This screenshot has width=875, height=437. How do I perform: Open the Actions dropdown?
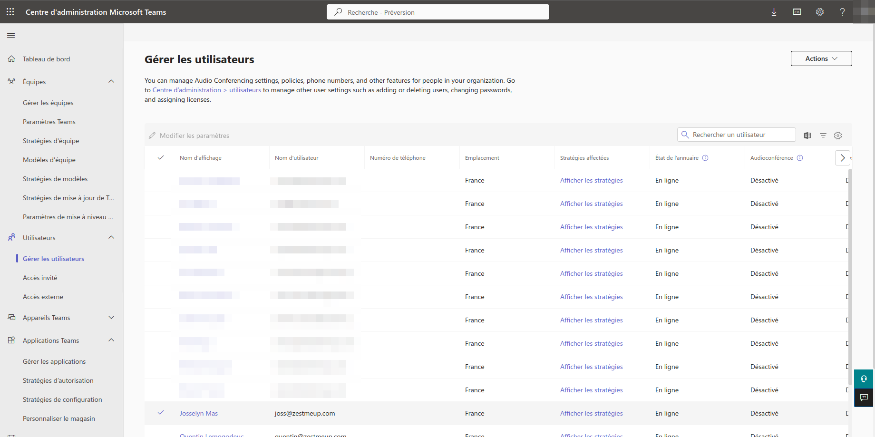[x=821, y=58]
